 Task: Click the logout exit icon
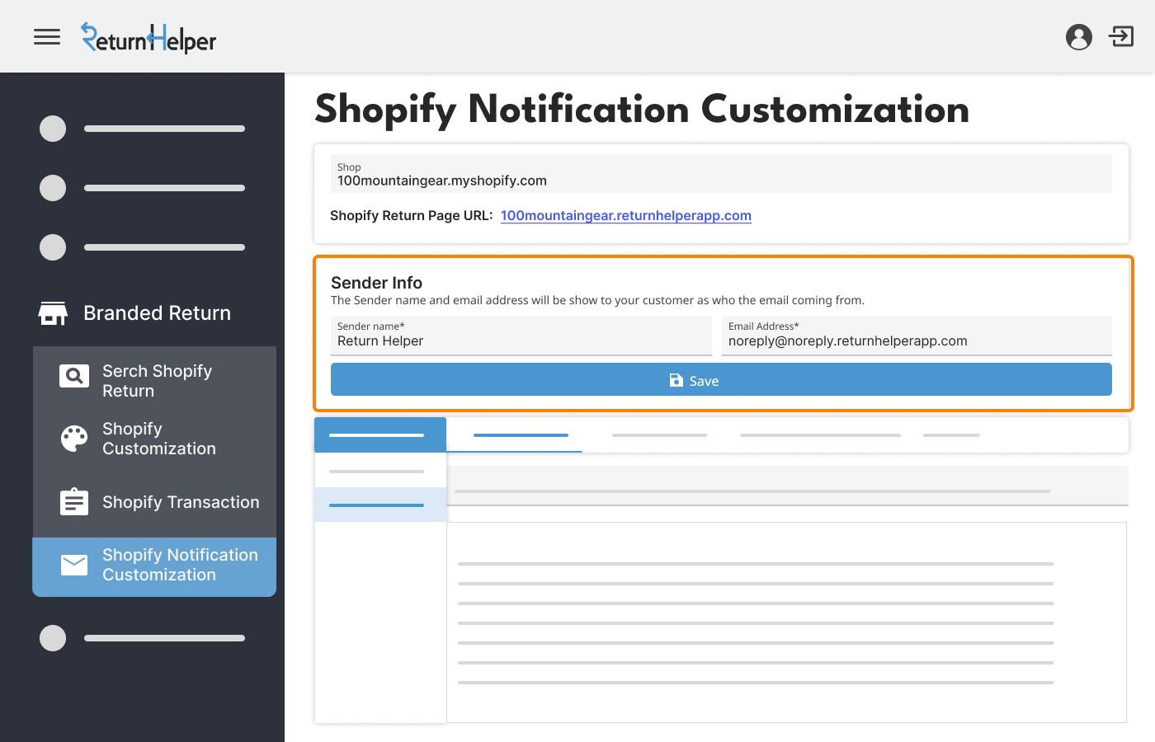[1122, 36]
